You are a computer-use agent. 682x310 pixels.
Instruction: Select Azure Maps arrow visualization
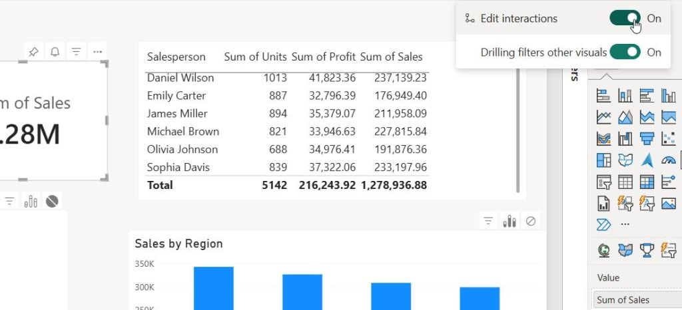(647, 160)
